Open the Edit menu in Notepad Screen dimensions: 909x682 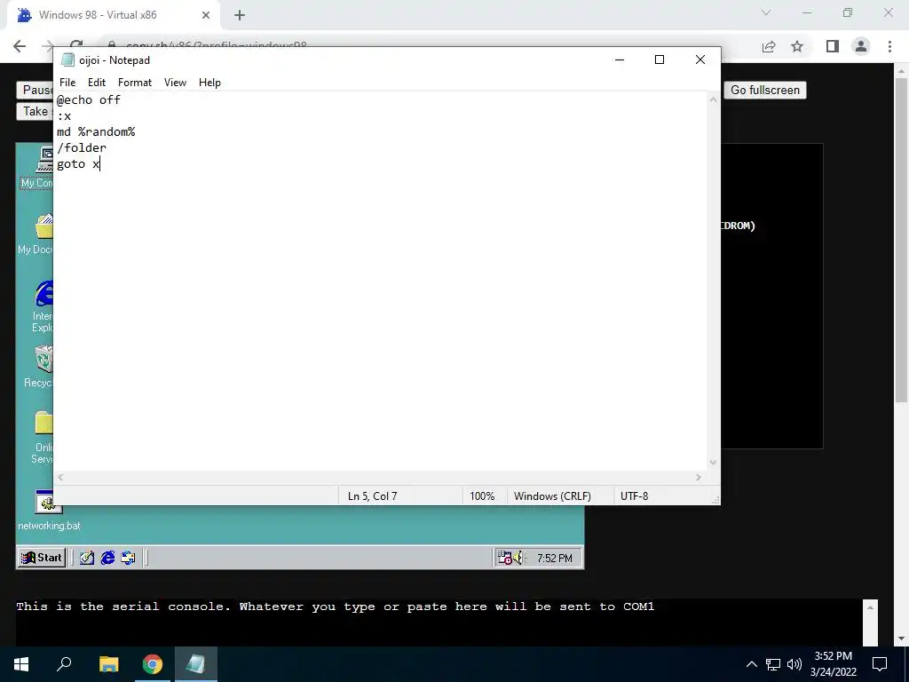(96, 83)
